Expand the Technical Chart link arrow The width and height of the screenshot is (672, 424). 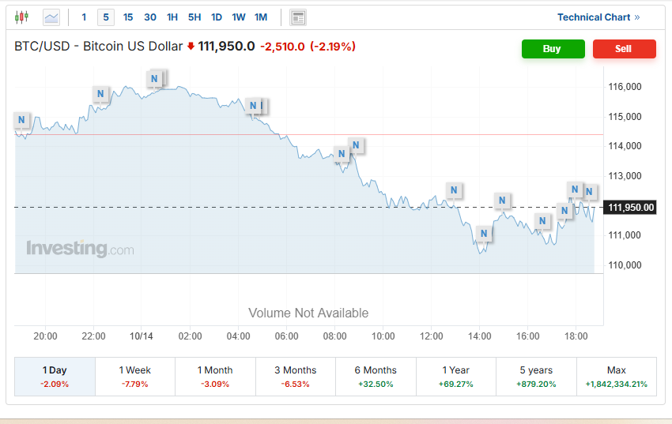637,17
